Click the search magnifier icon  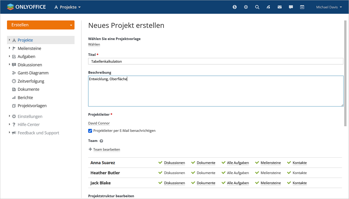[x=257, y=7]
